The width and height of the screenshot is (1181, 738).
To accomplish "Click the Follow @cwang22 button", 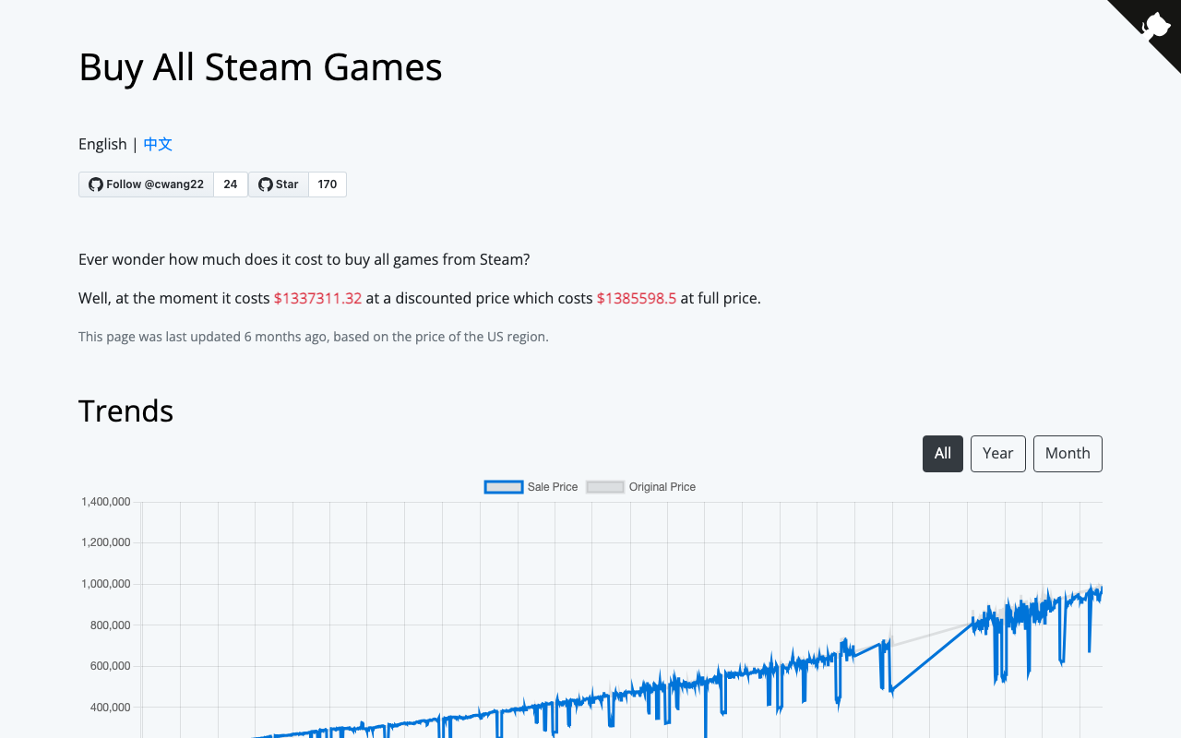I will click(146, 184).
